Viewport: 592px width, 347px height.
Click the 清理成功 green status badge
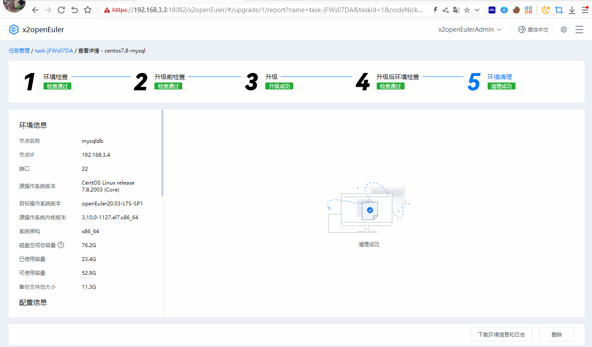point(502,86)
